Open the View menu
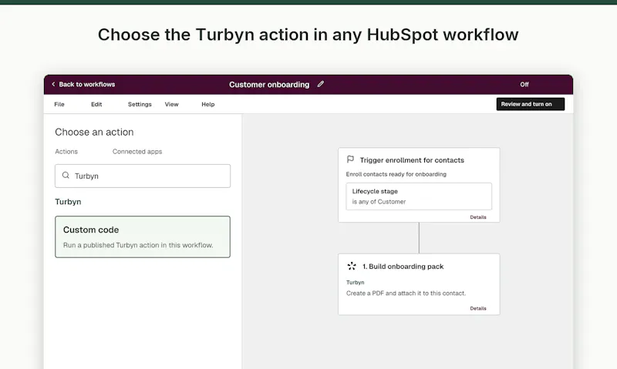Viewport: 617px width, 369px height. click(171, 104)
